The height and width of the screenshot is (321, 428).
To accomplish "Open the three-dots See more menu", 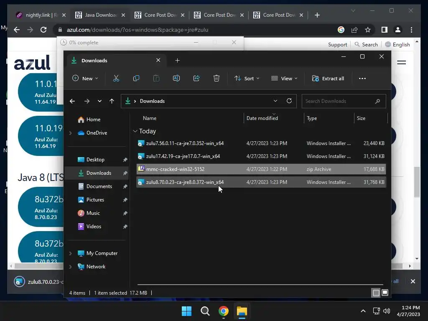I will tap(362, 78).
